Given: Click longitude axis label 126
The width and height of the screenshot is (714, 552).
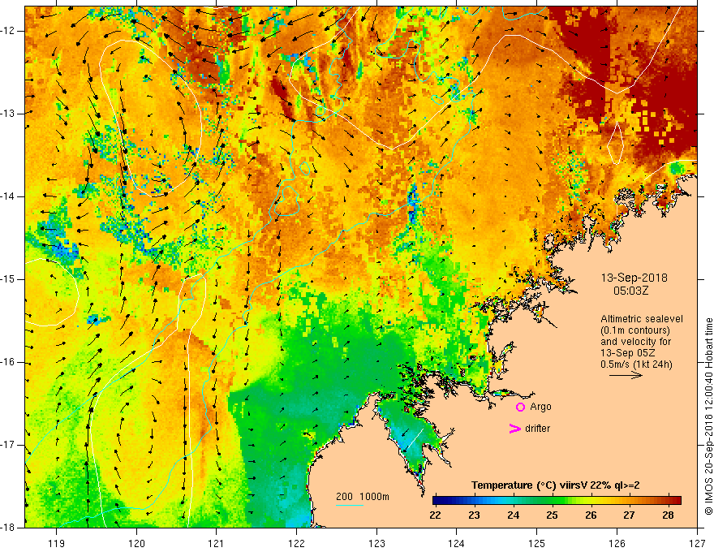Looking at the screenshot, I should [x=617, y=543].
